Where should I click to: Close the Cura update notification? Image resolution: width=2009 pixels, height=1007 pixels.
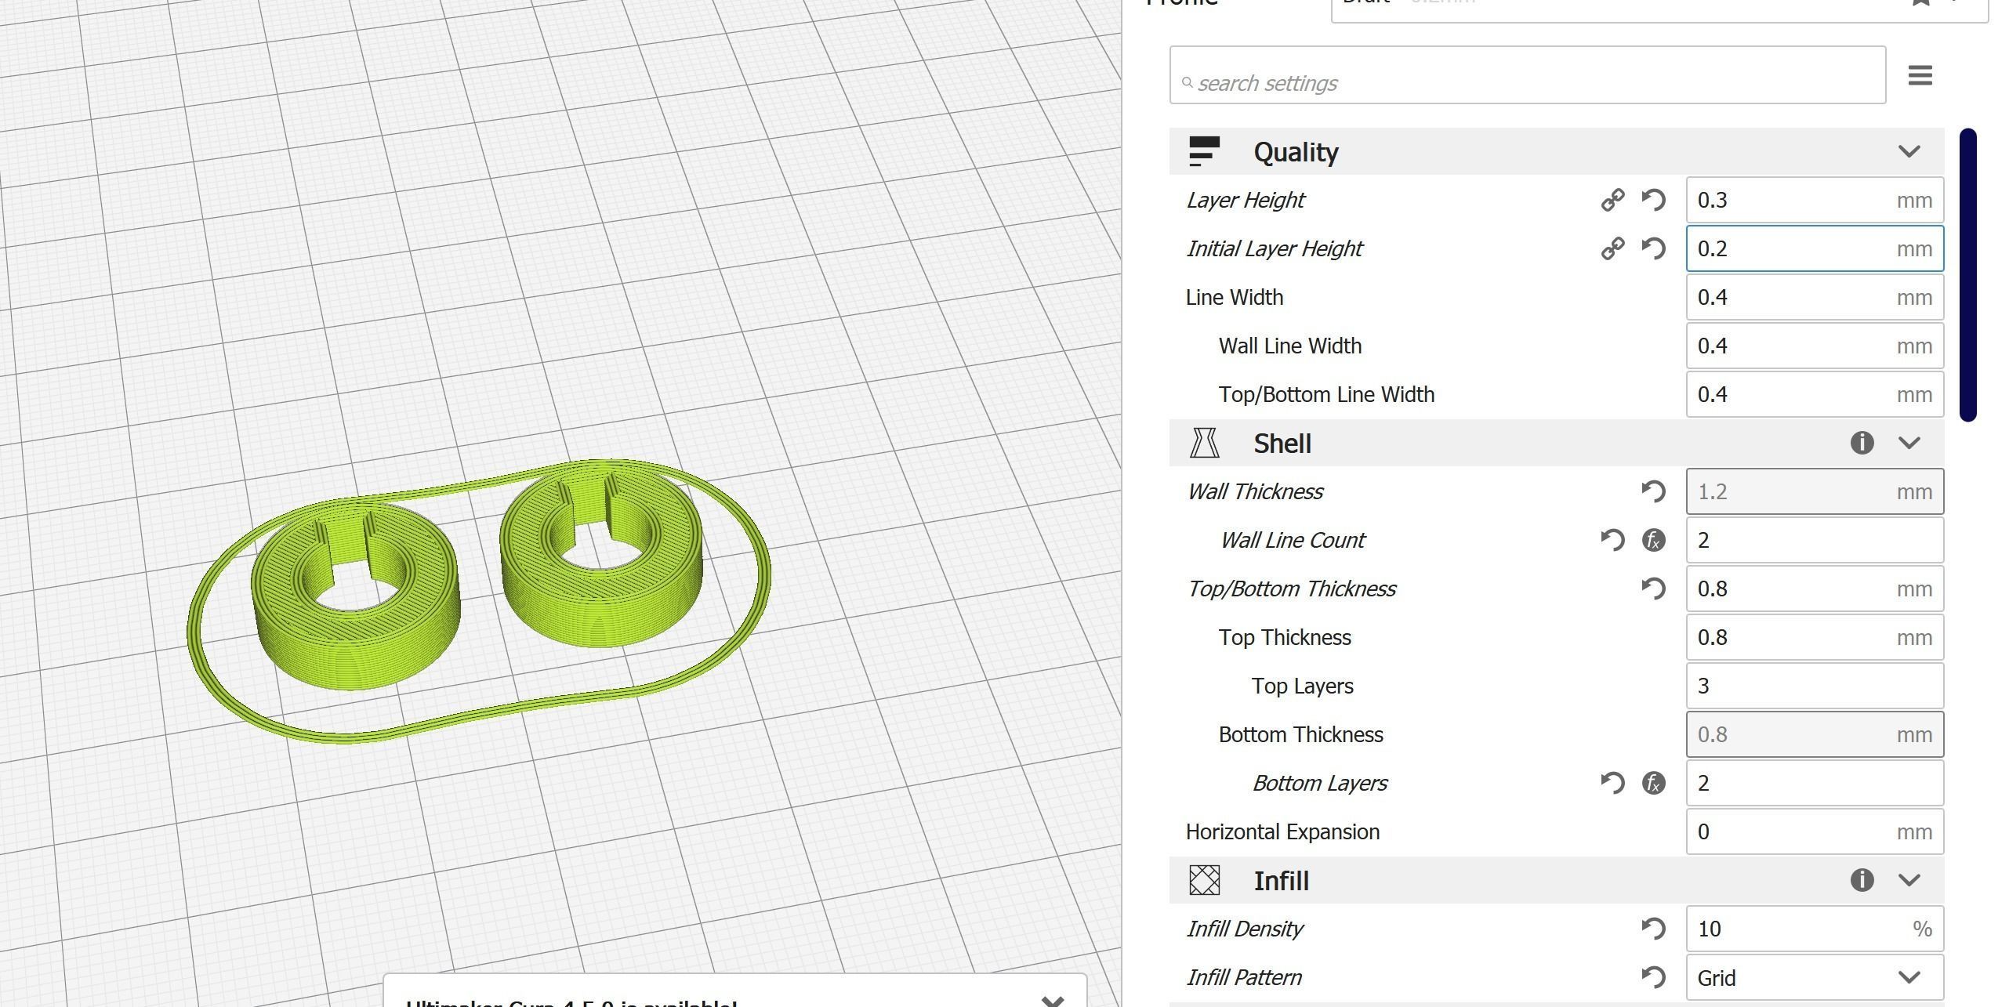(x=1053, y=1001)
